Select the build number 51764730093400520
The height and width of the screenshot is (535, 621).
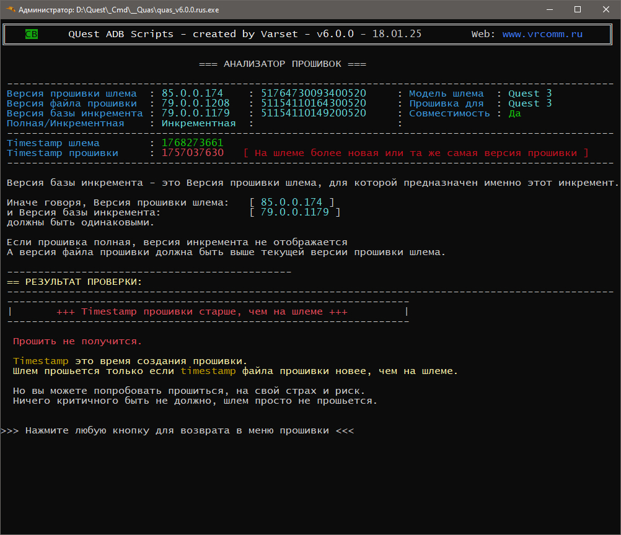pos(313,94)
